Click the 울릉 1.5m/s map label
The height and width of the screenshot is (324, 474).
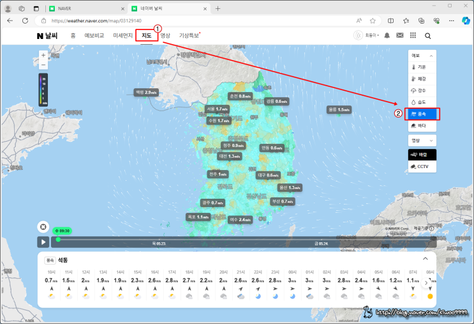point(339,110)
